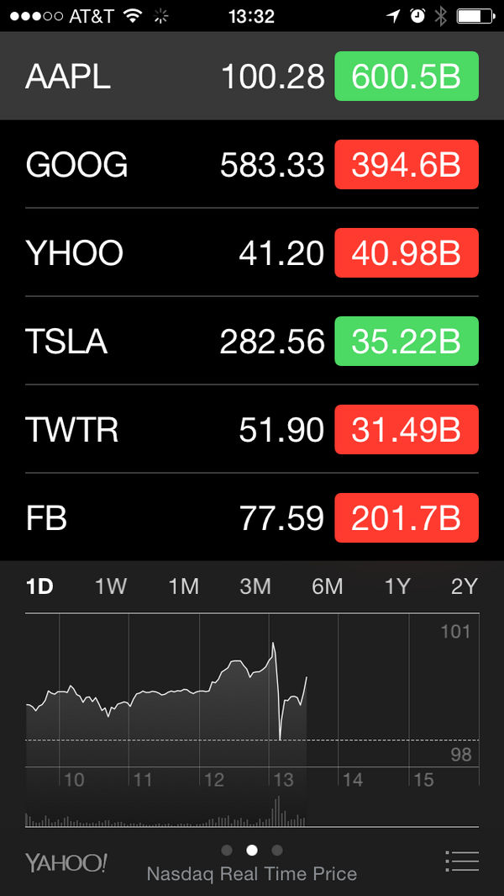Go to first page indicator dot
The width and height of the screenshot is (504, 896).
227,850
